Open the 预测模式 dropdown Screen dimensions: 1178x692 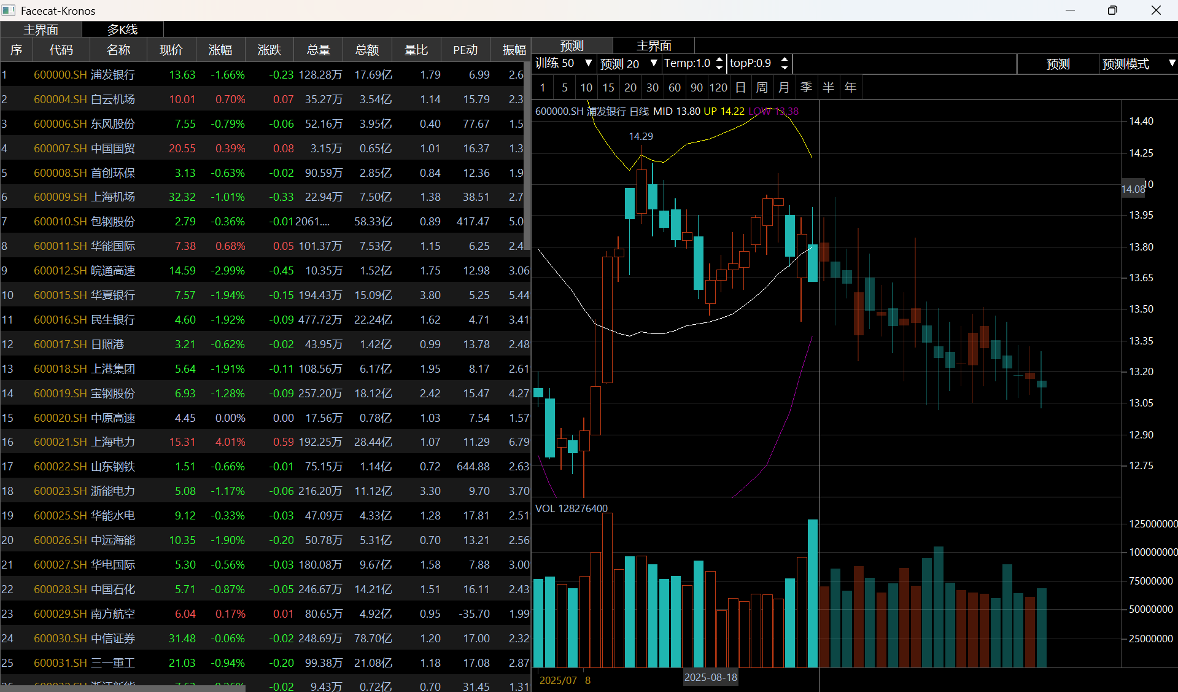(1138, 63)
